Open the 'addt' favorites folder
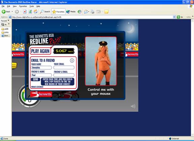Screen dimensions: 194x141 (5, 29)
